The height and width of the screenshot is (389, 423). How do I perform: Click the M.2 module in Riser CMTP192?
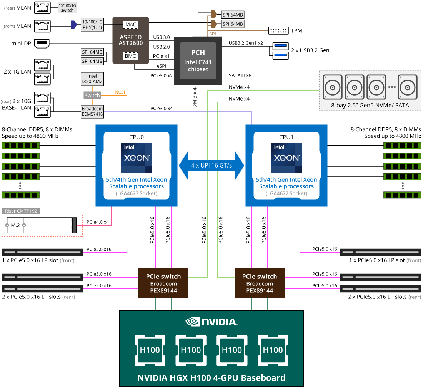pos(41,225)
